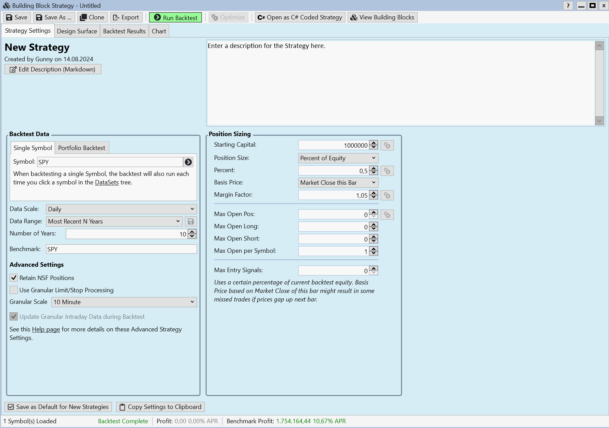
Task: Decrease Number of Years by one
Action: pos(192,236)
